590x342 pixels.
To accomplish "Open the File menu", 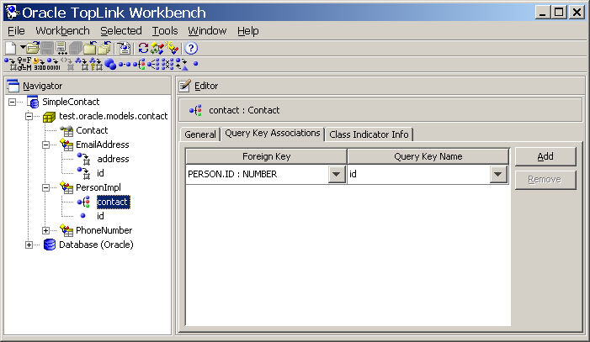I will click(16, 31).
